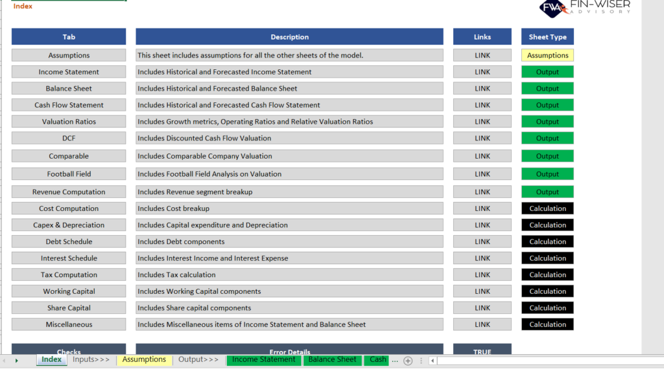664x369 pixels.
Task: Click the LINK for the DCF row
Action: (482, 139)
